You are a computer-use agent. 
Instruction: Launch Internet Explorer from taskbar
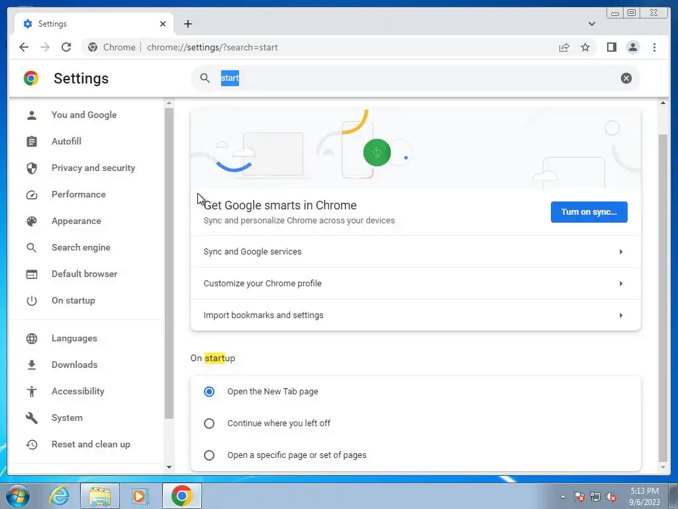59,496
